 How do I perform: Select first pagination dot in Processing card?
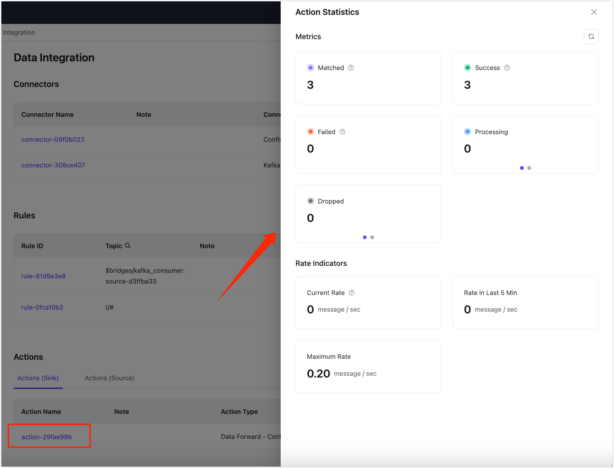point(522,168)
